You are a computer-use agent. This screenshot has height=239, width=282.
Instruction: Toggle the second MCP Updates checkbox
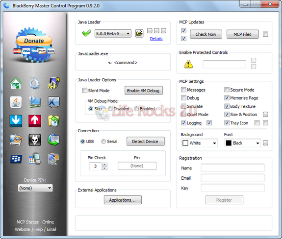click(183, 38)
